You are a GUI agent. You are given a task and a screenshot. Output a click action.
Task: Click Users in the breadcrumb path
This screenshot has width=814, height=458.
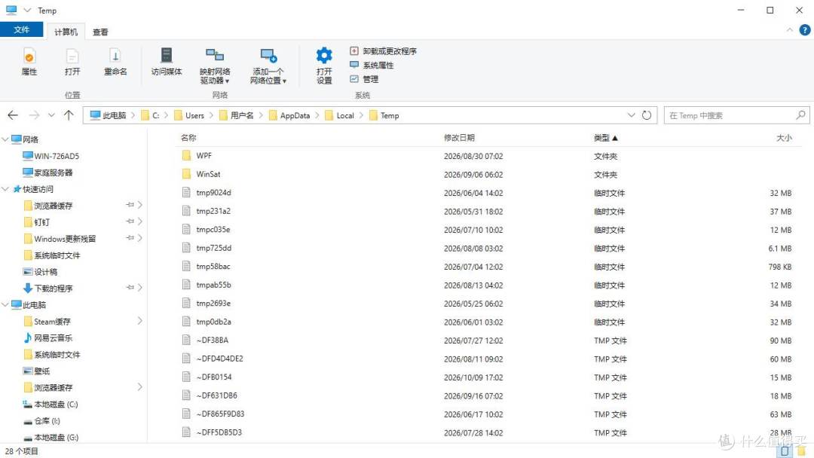194,116
